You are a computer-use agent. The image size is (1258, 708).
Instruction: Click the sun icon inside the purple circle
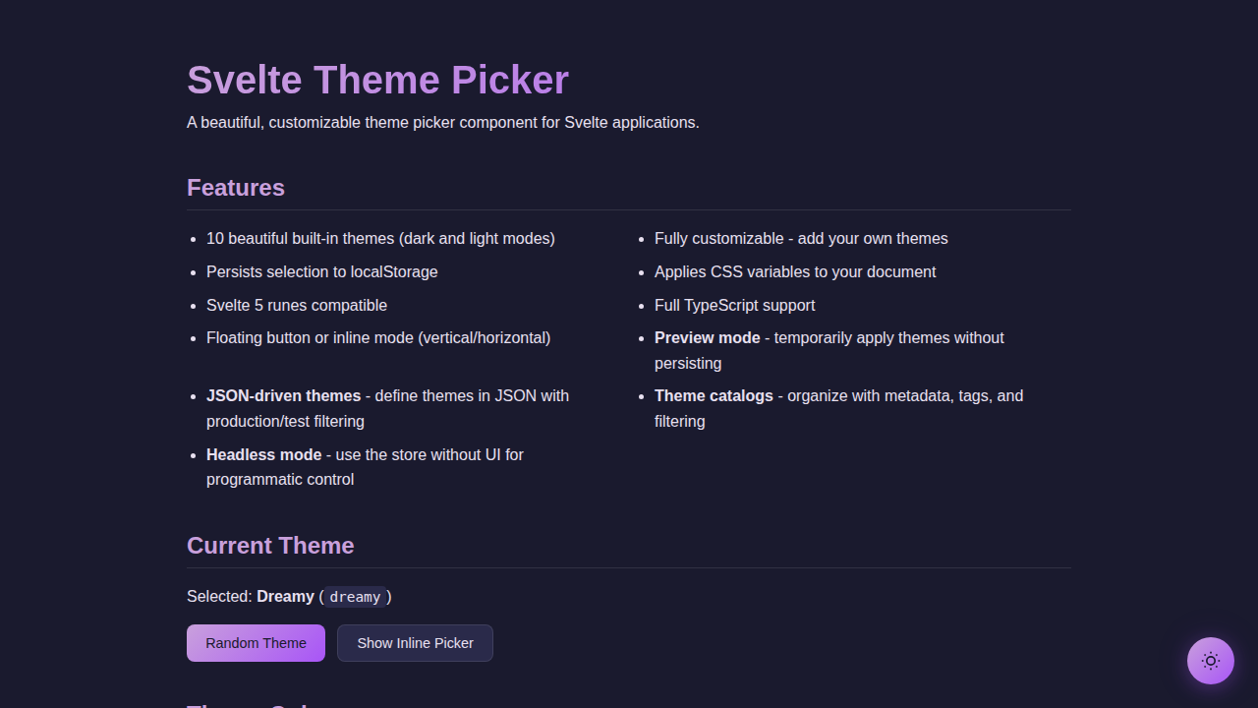click(1210, 661)
